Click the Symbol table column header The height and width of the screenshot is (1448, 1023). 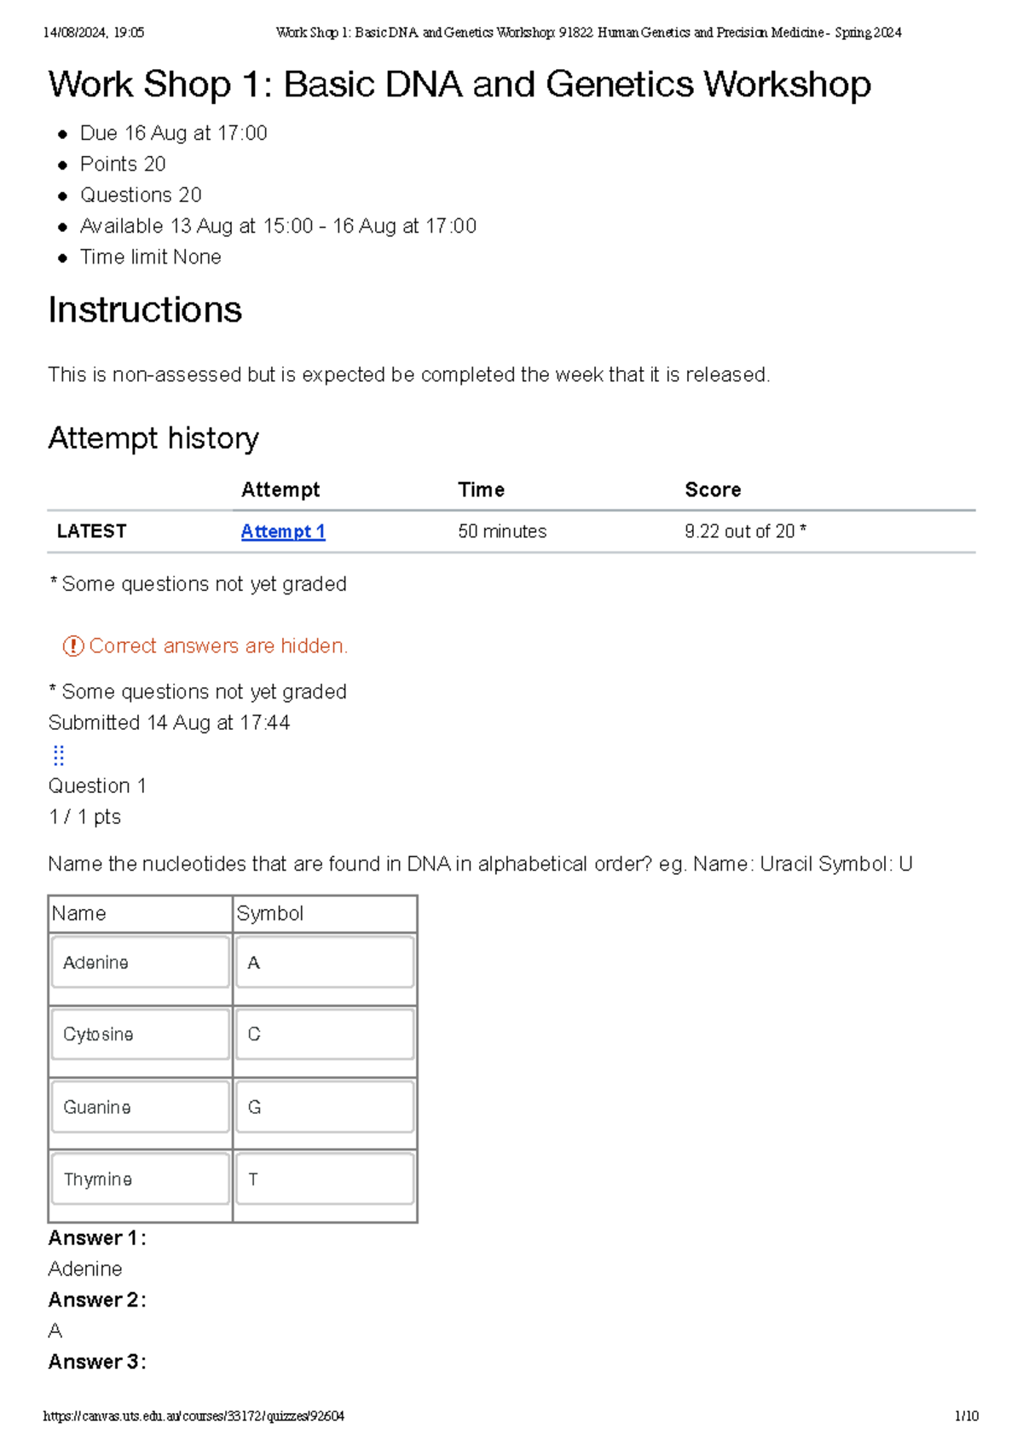coord(270,913)
